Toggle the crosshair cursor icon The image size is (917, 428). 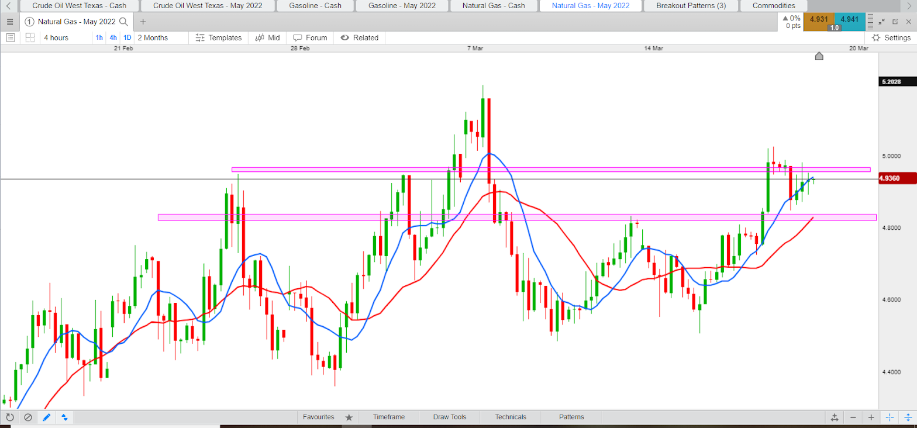pyautogui.click(x=890, y=417)
